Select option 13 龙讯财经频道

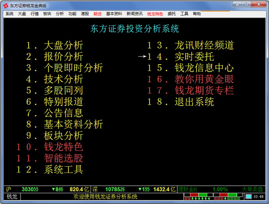click(191, 45)
